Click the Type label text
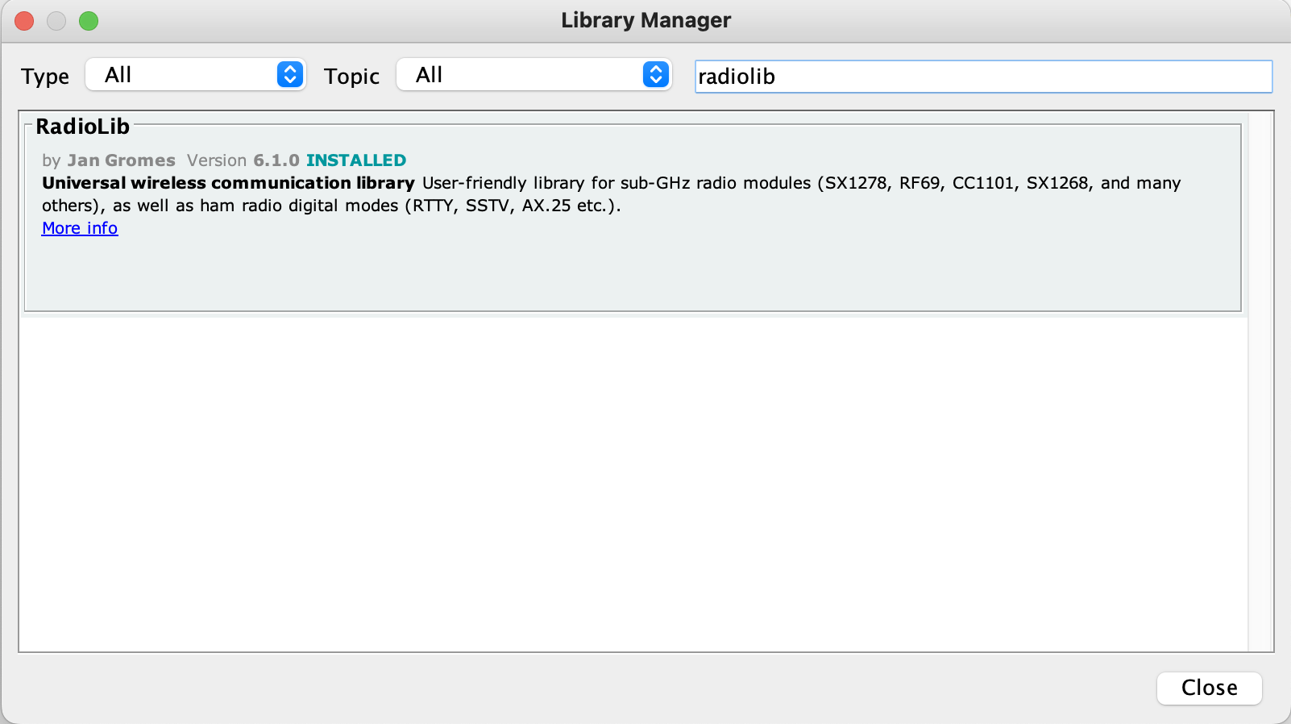Screen dimensions: 1291x724 45,77
